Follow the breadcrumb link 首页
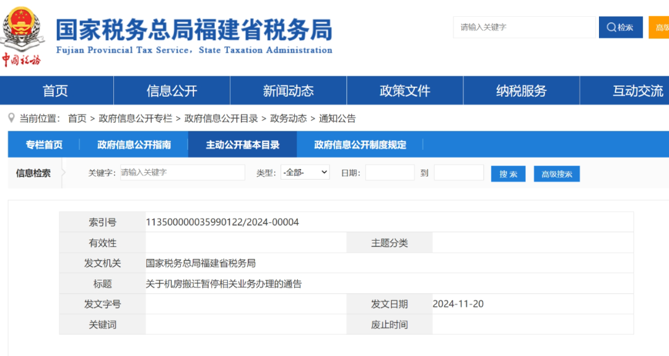 pos(77,118)
